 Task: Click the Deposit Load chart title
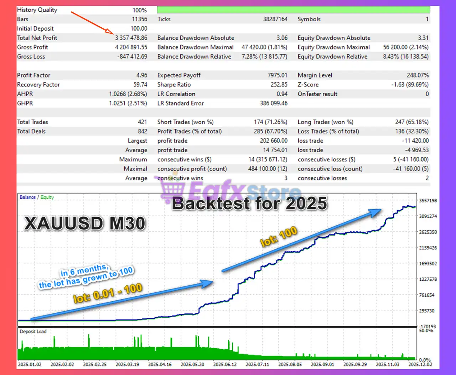[33, 332]
